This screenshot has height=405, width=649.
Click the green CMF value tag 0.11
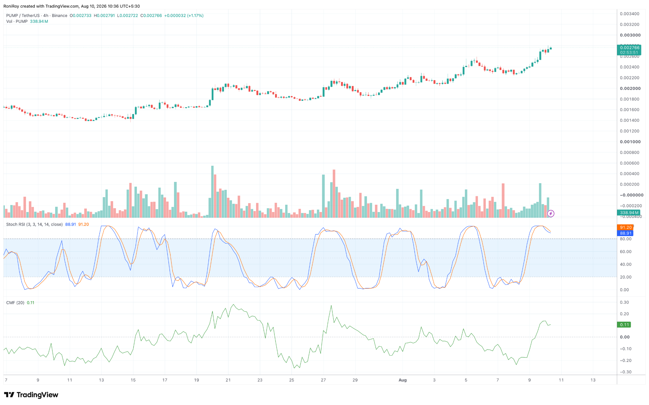[x=624, y=325]
